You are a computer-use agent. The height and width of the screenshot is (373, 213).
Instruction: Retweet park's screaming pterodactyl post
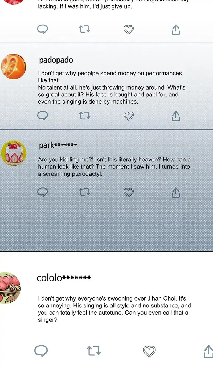(85, 192)
